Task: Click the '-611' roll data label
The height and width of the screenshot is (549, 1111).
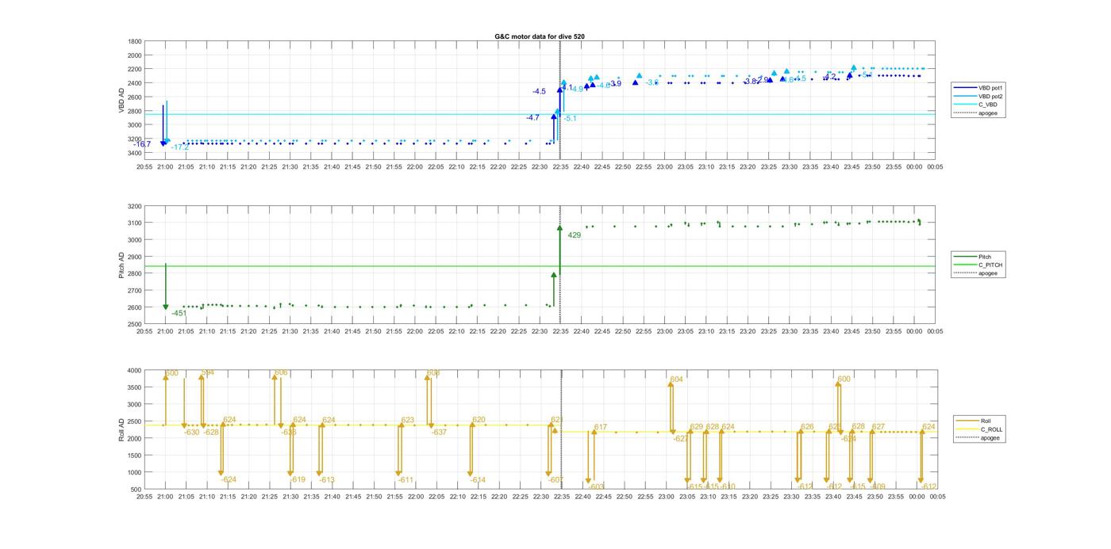Action: click(x=406, y=480)
